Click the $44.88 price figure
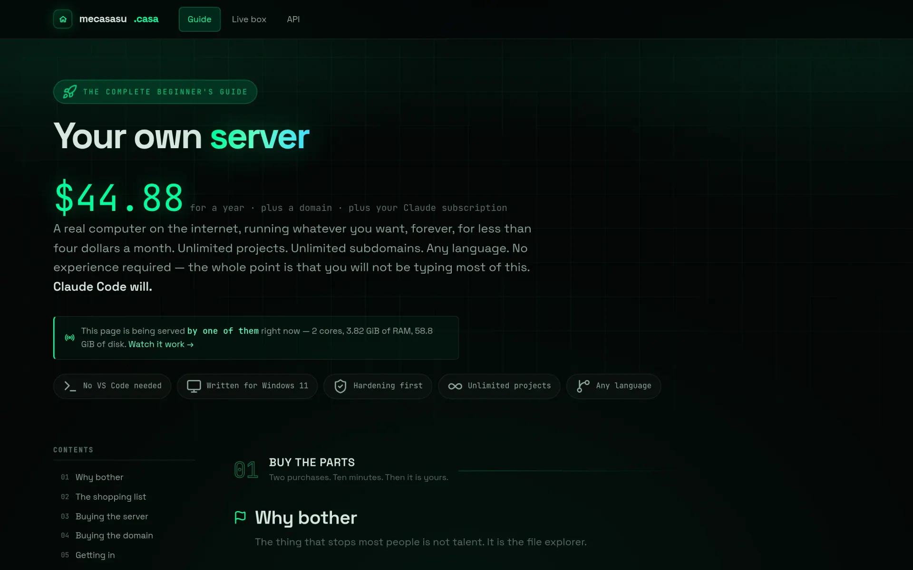 119,198
